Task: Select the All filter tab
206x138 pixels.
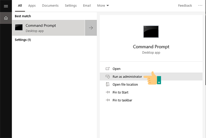Action: click(20, 6)
